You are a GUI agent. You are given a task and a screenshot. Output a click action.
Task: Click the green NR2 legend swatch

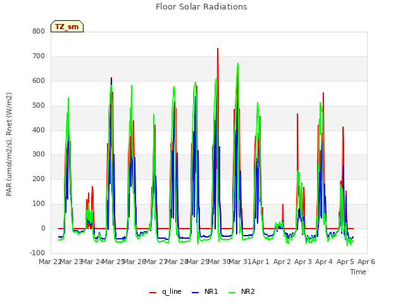pos(232,293)
